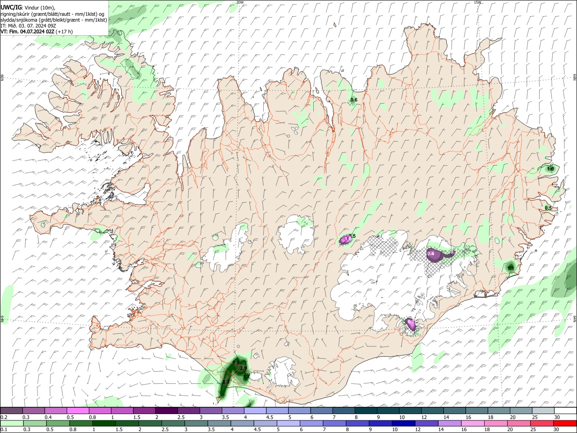Click the pale pink 0.5 swatch in upper legend row
This screenshot has height=433, width=577.
pyautogui.click(x=78, y=411)
